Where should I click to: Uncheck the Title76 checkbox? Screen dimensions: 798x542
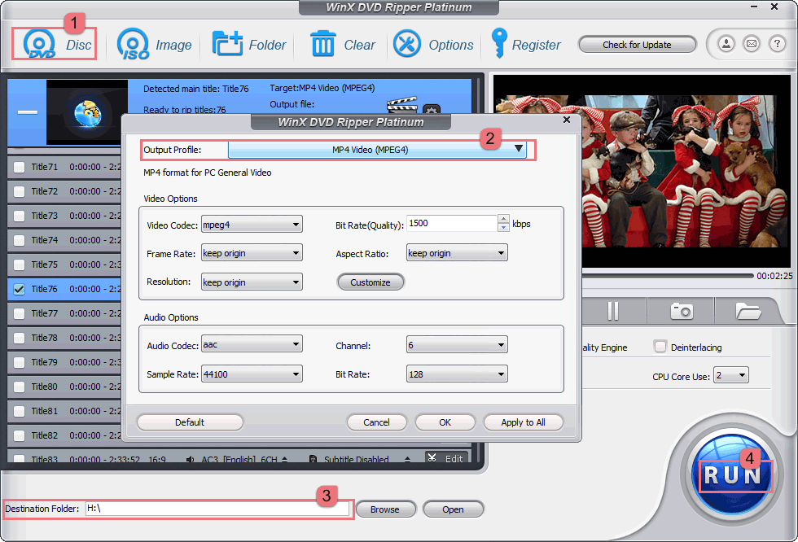point(19,289)
